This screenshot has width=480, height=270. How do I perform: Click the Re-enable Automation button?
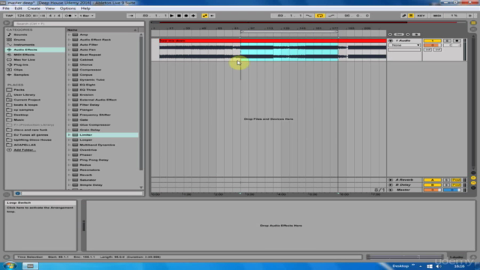click(x=211, y=16)
